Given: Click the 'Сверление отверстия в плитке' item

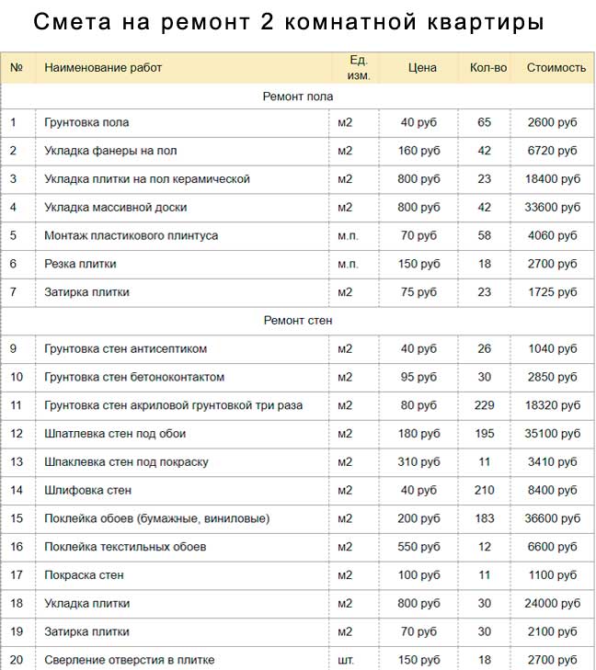Looking at the screenshot, I should tap(129, 660).
